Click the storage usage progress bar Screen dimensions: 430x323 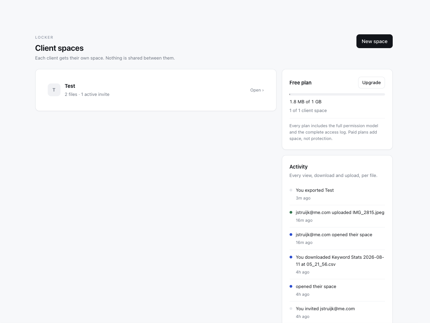(337, 94)
